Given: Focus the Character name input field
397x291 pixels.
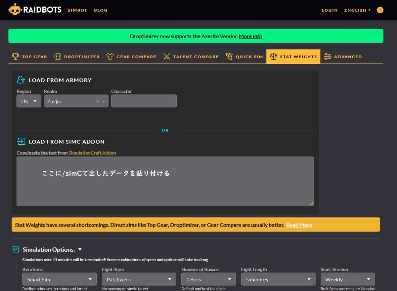Looking at the screenshot, I should tap(144, 101).
